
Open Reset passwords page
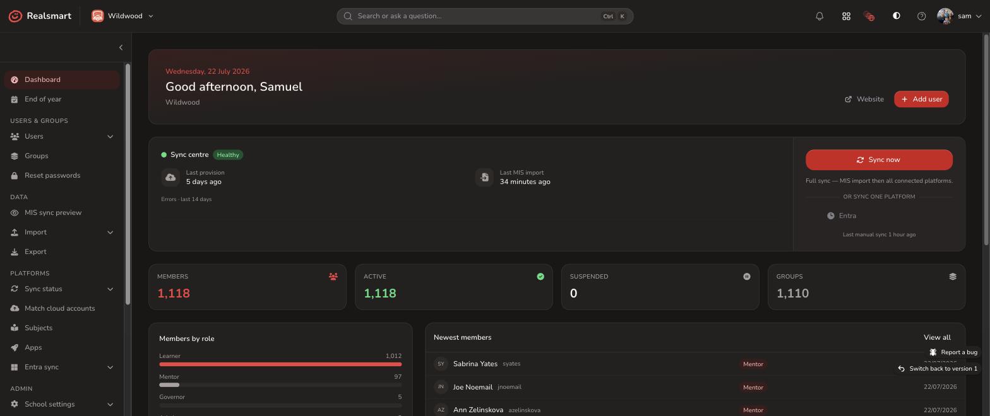tap(62, 175)
